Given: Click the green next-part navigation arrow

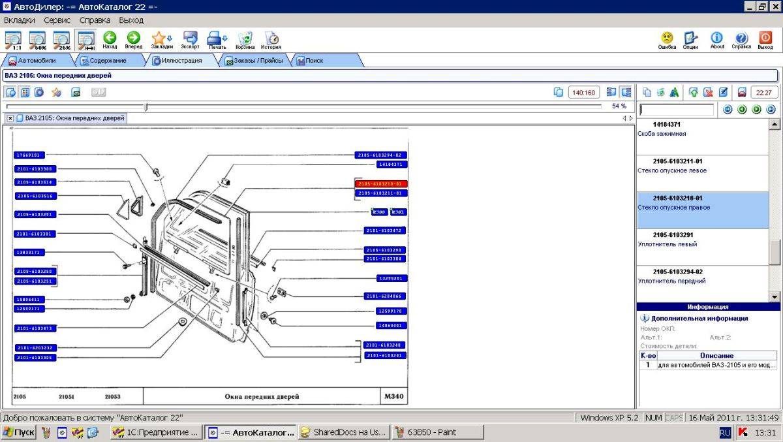Looking at the screenshot, I should pos(756,110).
